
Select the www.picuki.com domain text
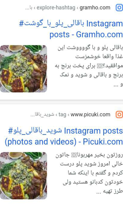click(x=90, y=115)
